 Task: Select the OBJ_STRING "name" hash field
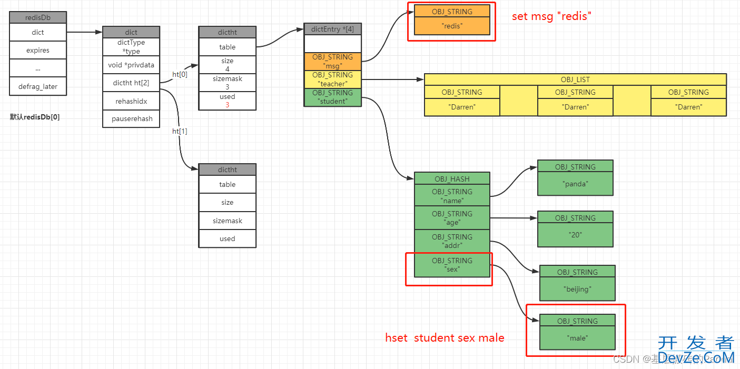pos(452,195)
